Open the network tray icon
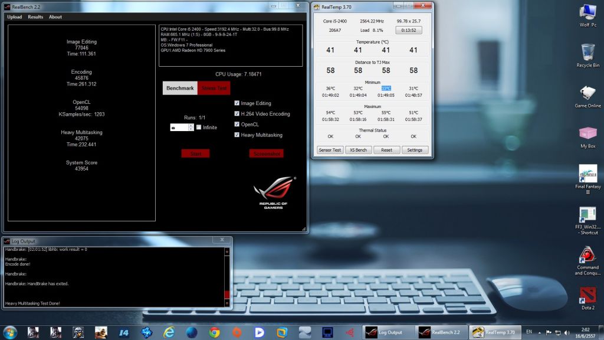Image resolution: width=604 pixels, height=340 pixels. [x=557, y=332]
